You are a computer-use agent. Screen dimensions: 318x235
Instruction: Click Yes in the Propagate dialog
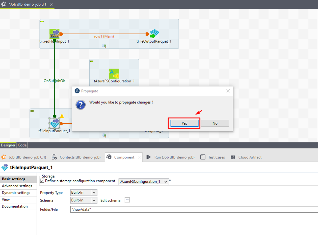184,123
